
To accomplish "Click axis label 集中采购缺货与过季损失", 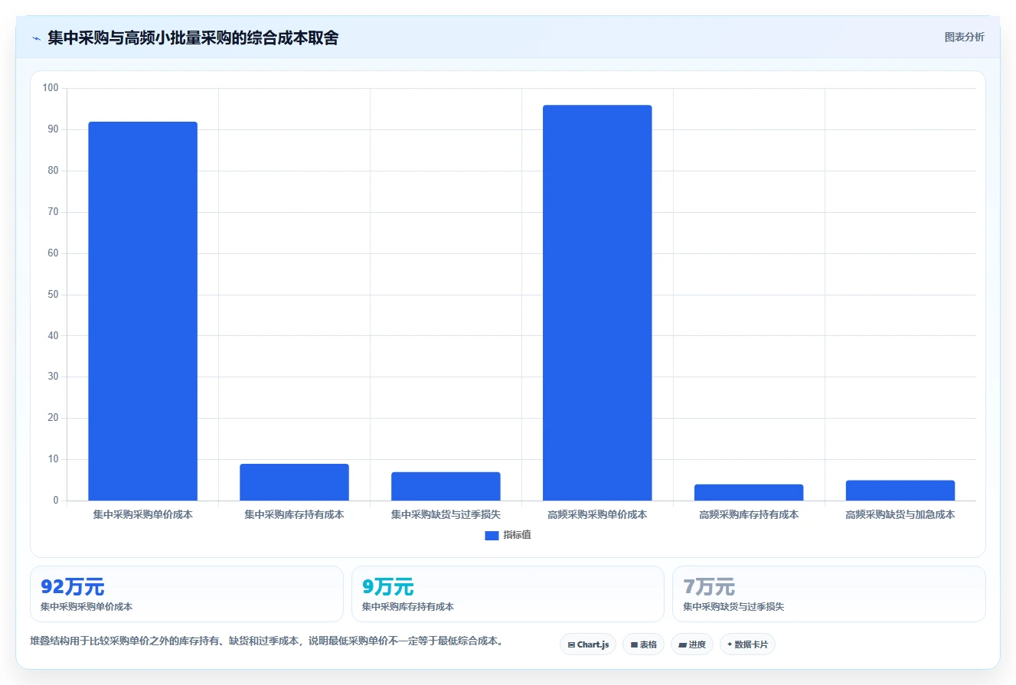I will pyautogui.click(x=446, y=515).
